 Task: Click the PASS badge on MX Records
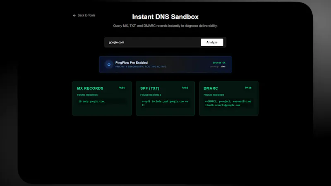tap(122, 88)
